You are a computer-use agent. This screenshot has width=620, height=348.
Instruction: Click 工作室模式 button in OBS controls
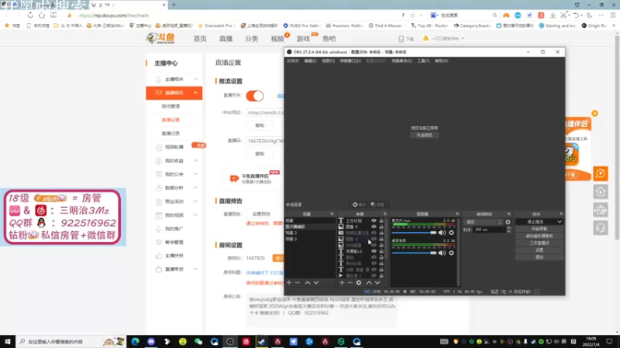coord(539,243)
